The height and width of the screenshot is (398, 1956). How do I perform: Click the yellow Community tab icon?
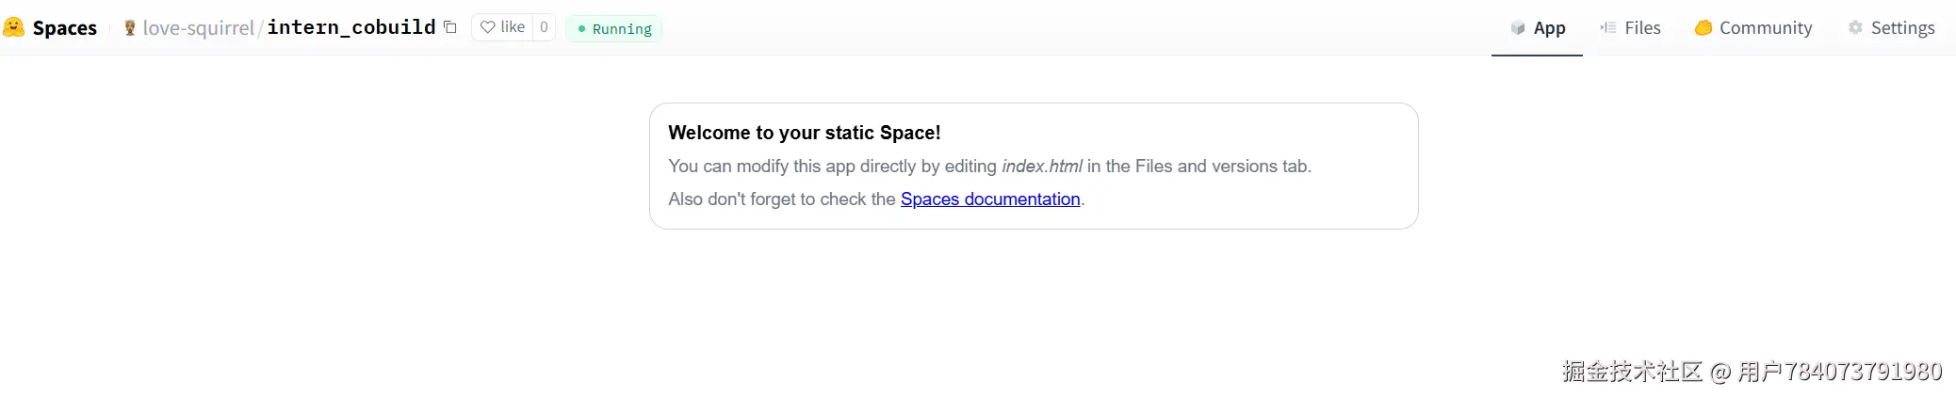pos(1703,28)
